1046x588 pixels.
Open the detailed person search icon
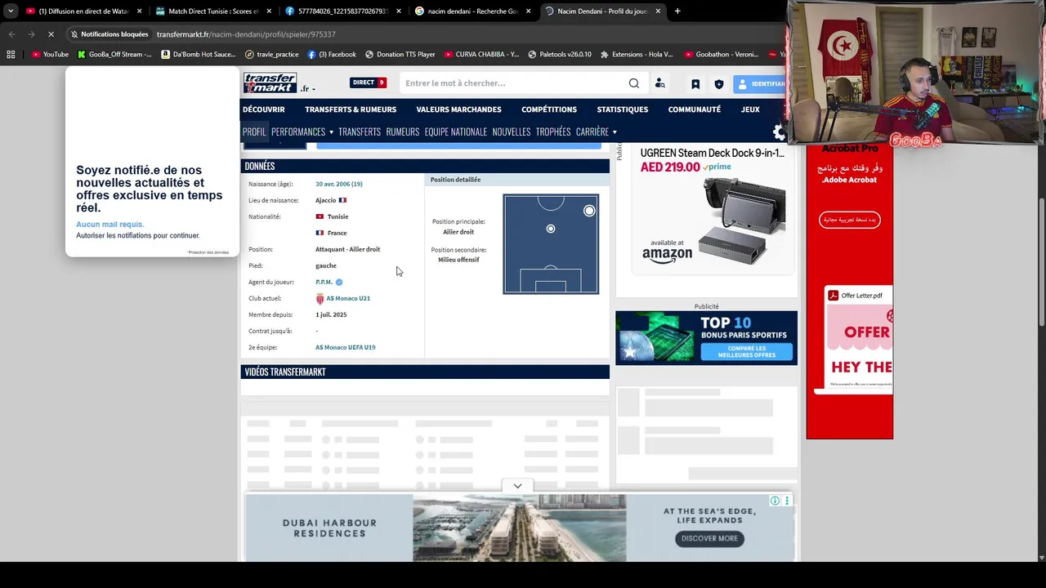659,83
